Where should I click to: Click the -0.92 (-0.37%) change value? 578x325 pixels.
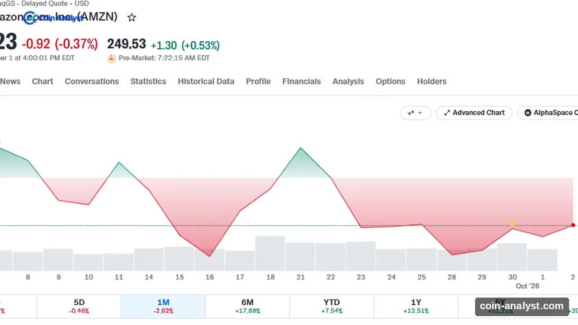(x=60, y=44)
